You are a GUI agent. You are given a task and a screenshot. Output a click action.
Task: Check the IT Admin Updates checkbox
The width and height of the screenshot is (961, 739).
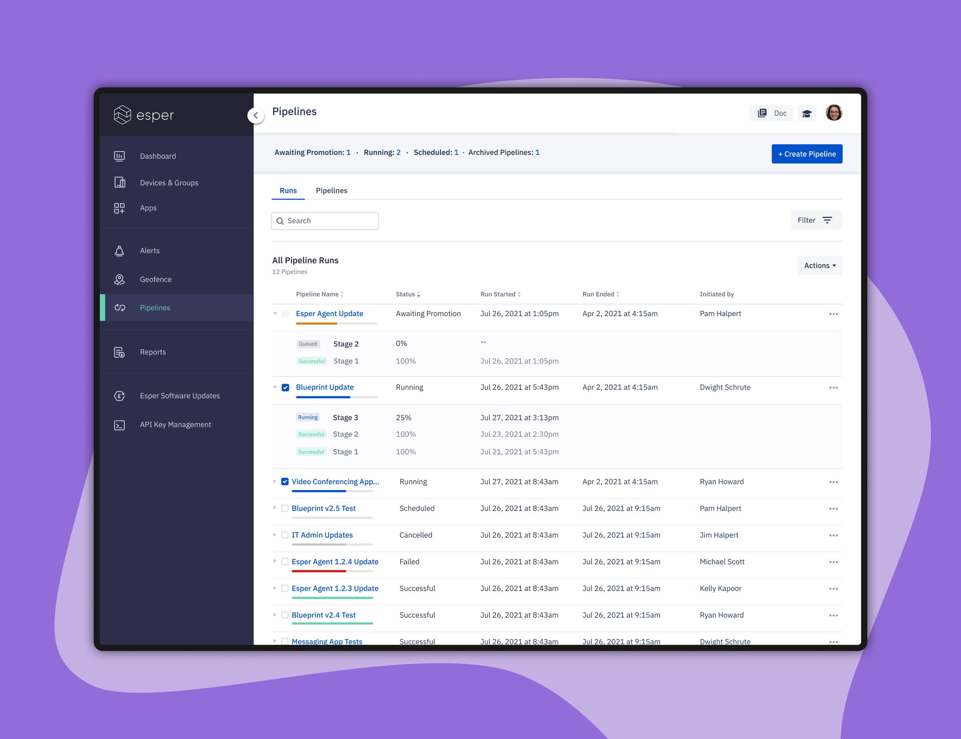tap(285, 535)
